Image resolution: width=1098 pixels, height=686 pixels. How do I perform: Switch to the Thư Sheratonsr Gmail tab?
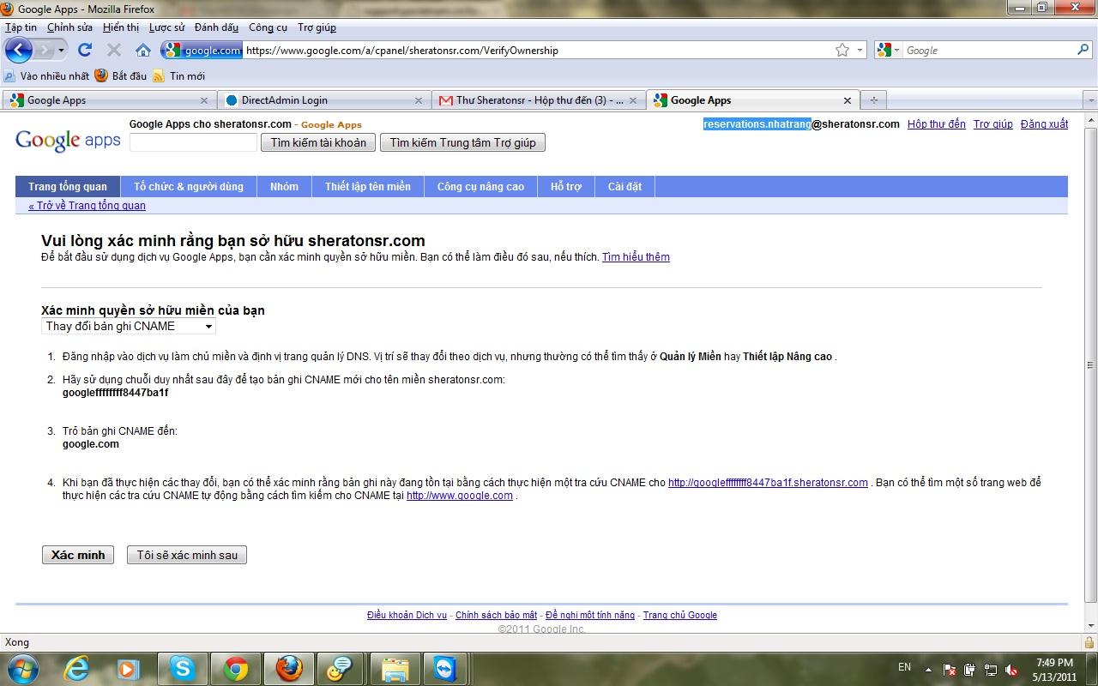tap(538, 100)
